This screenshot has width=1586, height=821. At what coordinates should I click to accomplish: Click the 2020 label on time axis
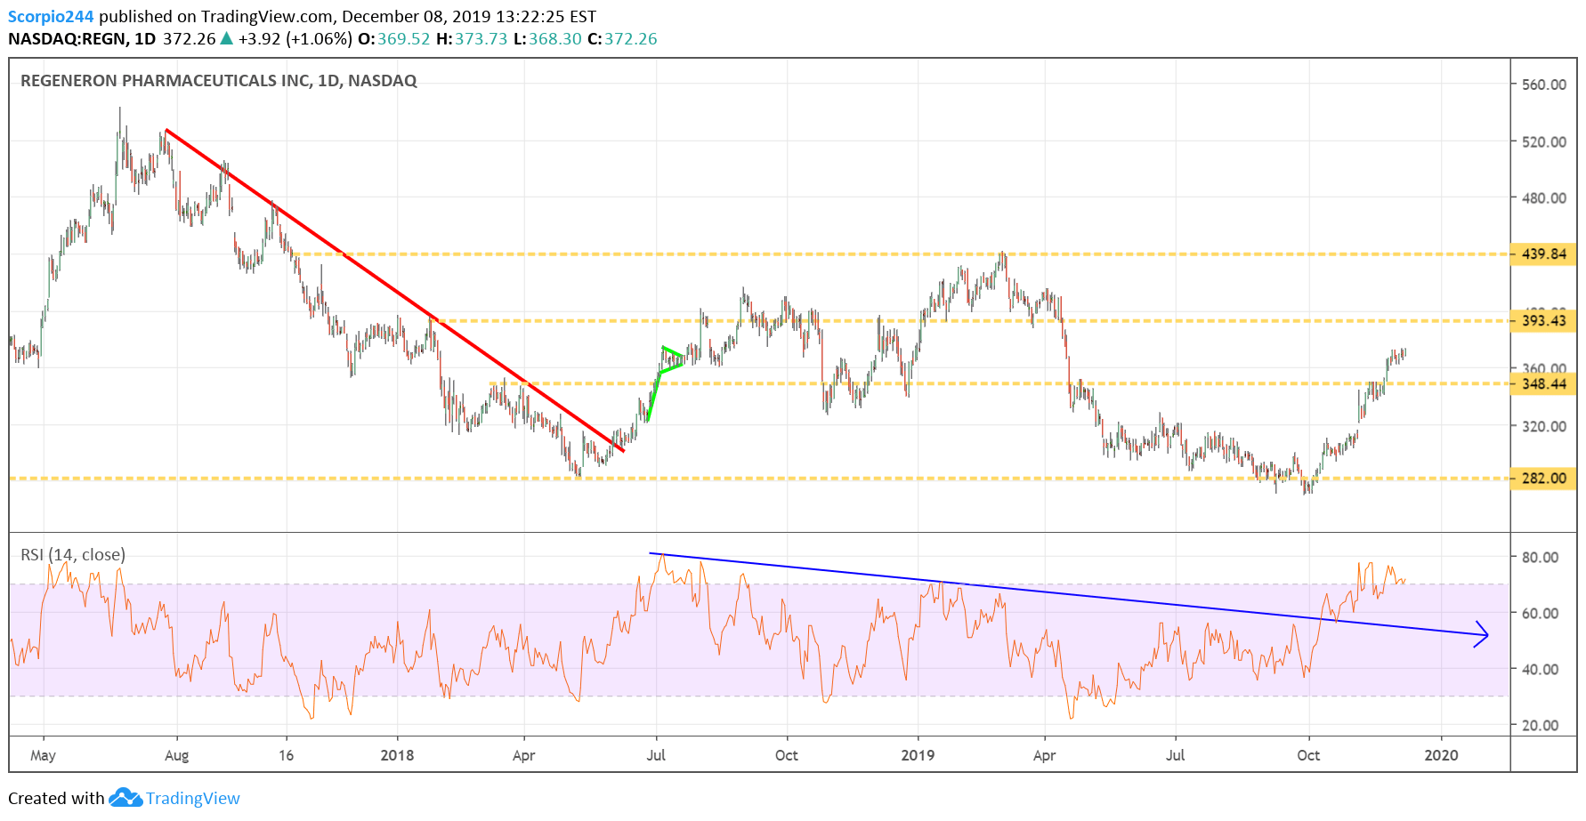[x=1441, y=755]
